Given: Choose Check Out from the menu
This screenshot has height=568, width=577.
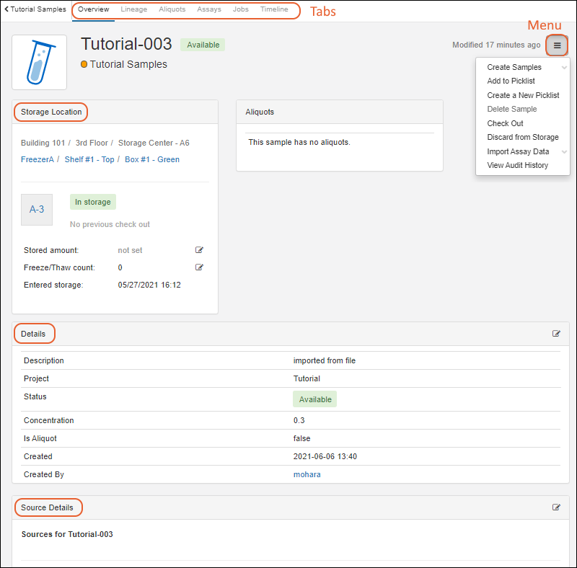Looking at the screenshot, I should click(505, 123).
